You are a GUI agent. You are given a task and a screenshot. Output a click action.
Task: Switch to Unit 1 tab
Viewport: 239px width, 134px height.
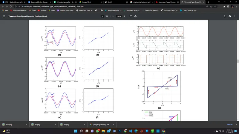point(116,2)
